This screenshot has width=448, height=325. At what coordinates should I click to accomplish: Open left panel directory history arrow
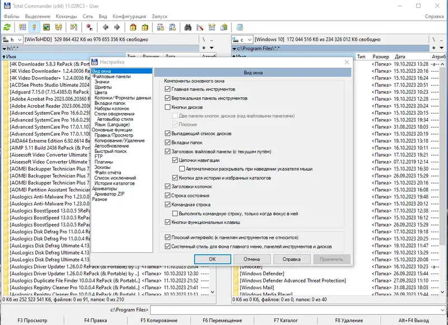click(x=212, y=48)
